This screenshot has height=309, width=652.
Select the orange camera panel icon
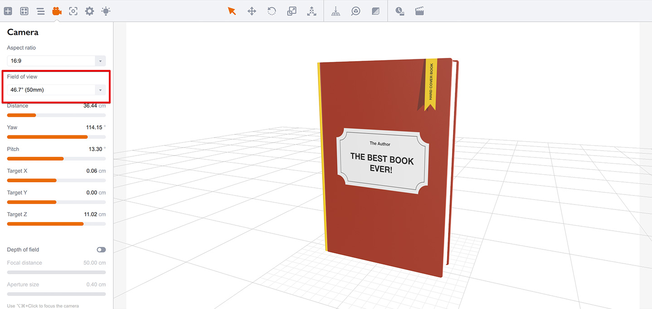point(57,11)
